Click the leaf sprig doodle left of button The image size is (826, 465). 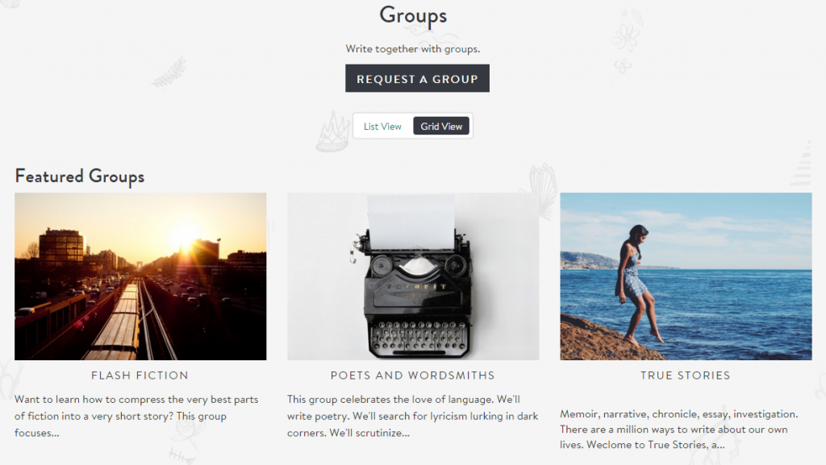click(x=169, y=74)
